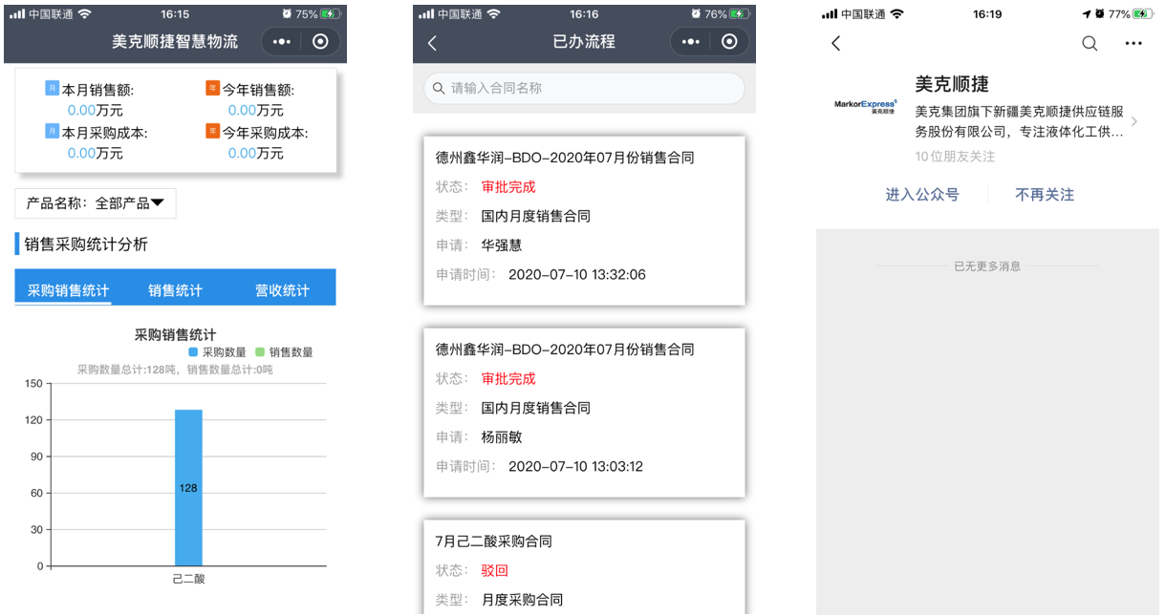
Task: Tap the orange icon beside 今年采购成本
Action: point(212,132)
